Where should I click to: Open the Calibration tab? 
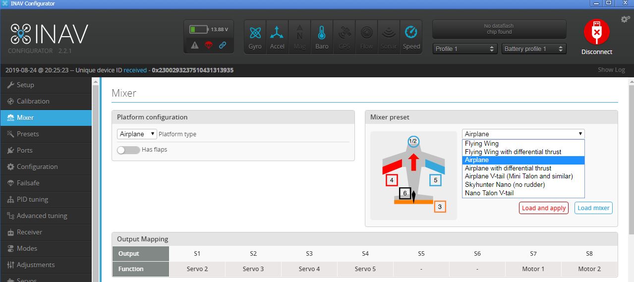click(x=46, y=101)
